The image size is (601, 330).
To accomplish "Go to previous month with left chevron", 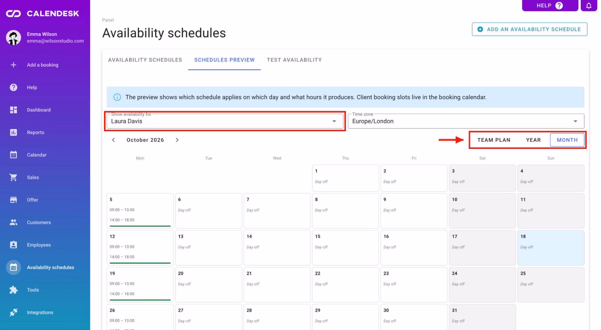I will click(x=113, y=140).
